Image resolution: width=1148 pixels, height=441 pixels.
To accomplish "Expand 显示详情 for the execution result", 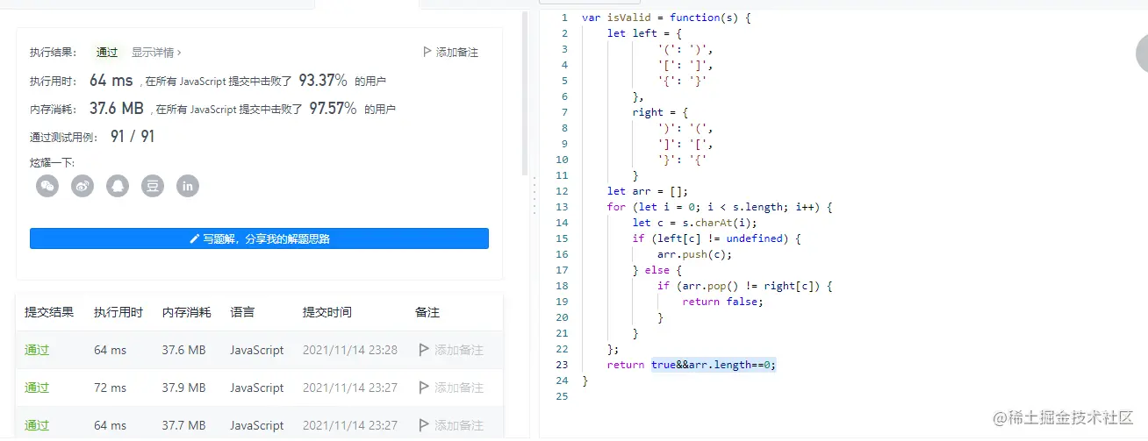I will point(157,53).
